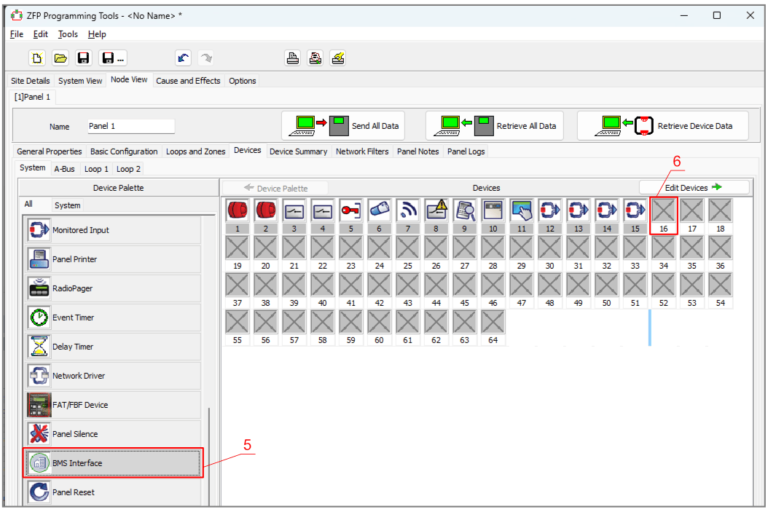This screenshot has height=512, width=768.
Task: Click the first Print toolbar icon
Action: [292, 58]
